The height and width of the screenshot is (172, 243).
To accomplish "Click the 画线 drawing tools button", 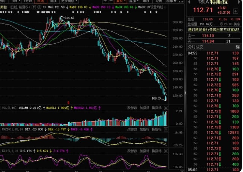I will tap(146, 1).
